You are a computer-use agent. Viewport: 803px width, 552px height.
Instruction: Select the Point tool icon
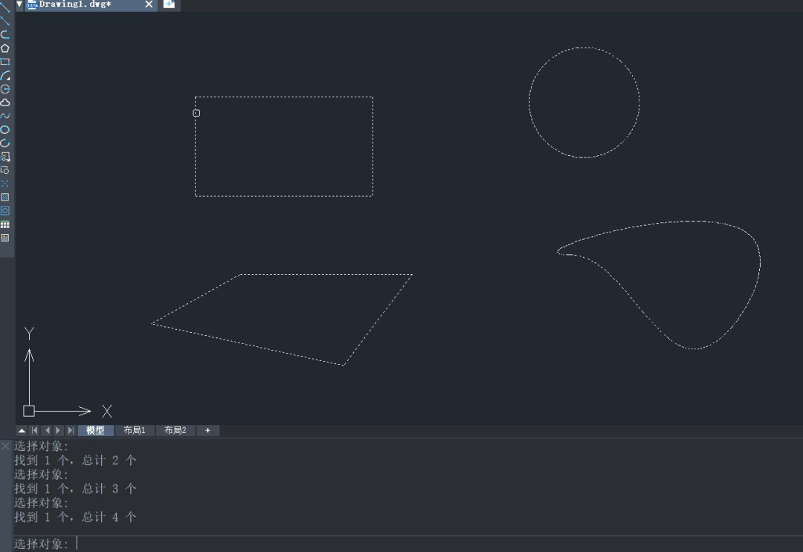(5, 184)
